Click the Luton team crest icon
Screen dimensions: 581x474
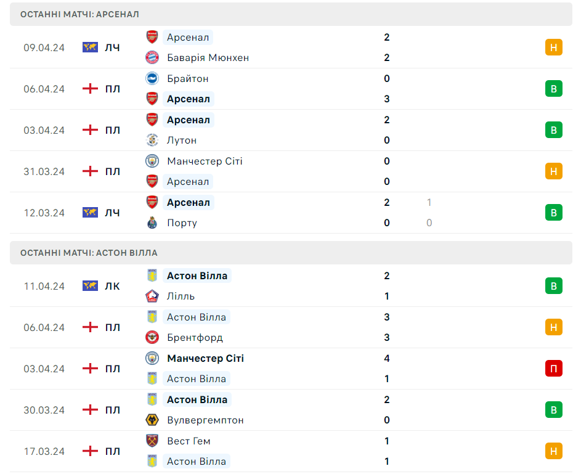coord(152,140)
